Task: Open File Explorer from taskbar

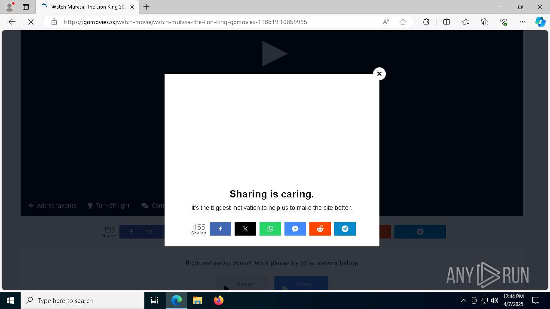Action: point(197,300)
